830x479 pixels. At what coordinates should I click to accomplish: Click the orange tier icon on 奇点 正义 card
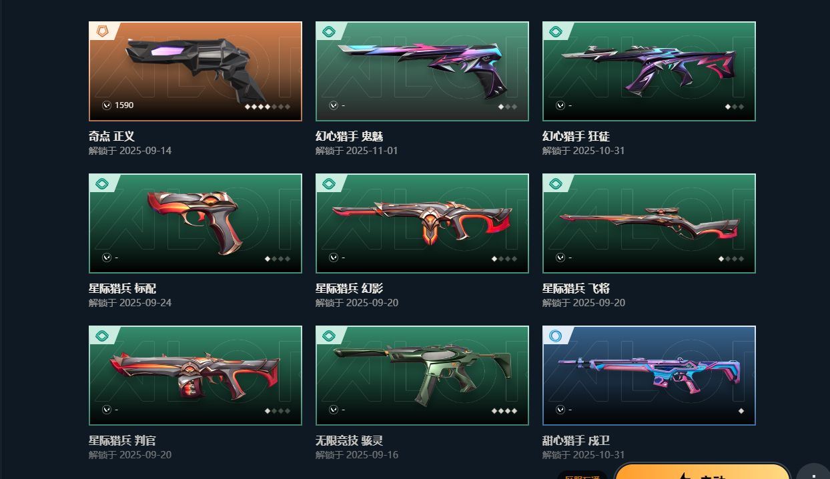(102, 31)
